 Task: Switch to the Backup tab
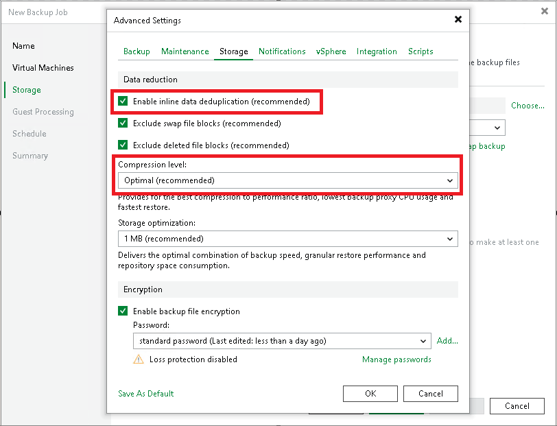click(137, 51)
